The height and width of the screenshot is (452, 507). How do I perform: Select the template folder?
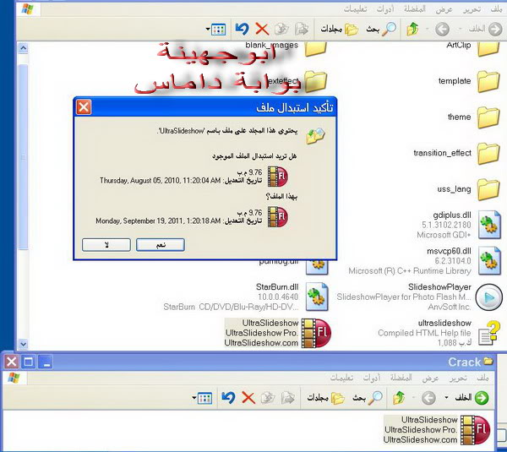point(489,81)
